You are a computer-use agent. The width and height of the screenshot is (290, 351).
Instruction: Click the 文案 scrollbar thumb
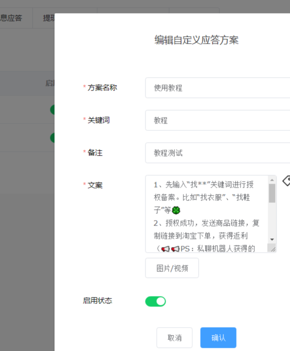[x=272, y=193]
